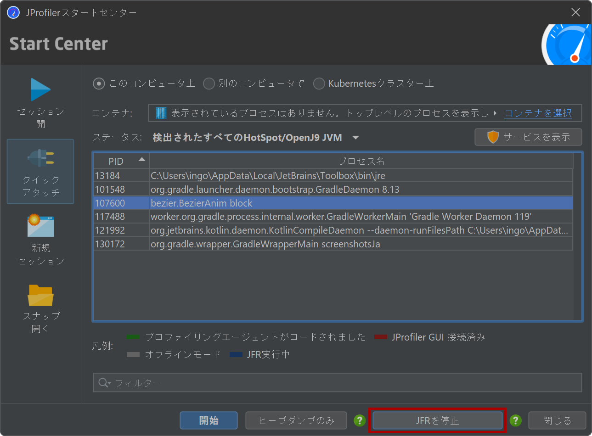592x436 pixels.
Task: Open help next to JFRを停止
Action: (x=516, y=420)
